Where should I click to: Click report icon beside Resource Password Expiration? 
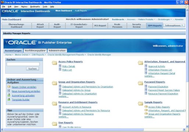(146, 93)
